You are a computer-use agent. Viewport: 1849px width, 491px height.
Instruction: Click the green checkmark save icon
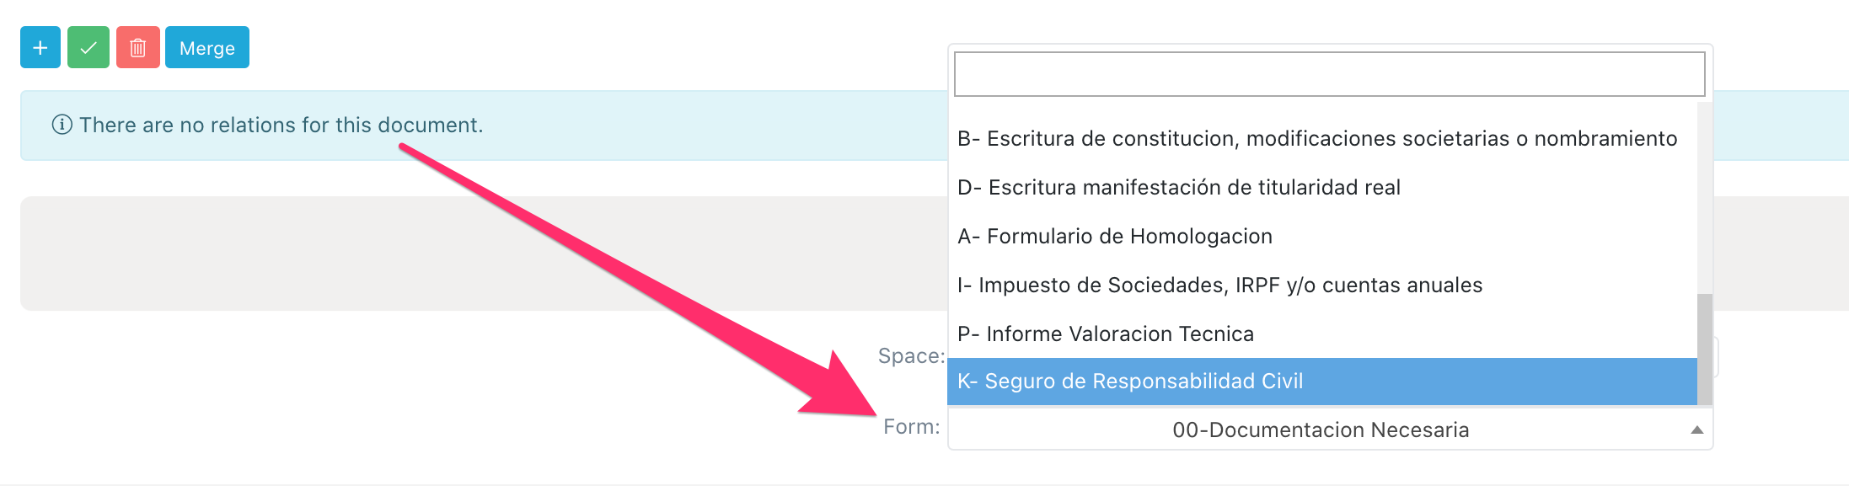tap(88, 48)
